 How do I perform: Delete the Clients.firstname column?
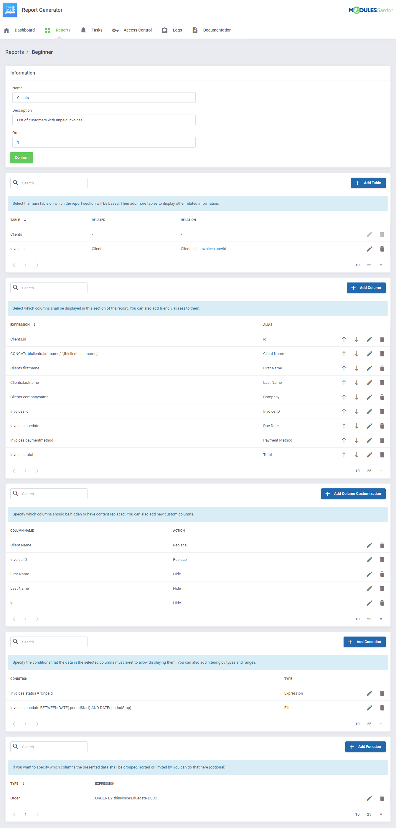pos(382,368)
